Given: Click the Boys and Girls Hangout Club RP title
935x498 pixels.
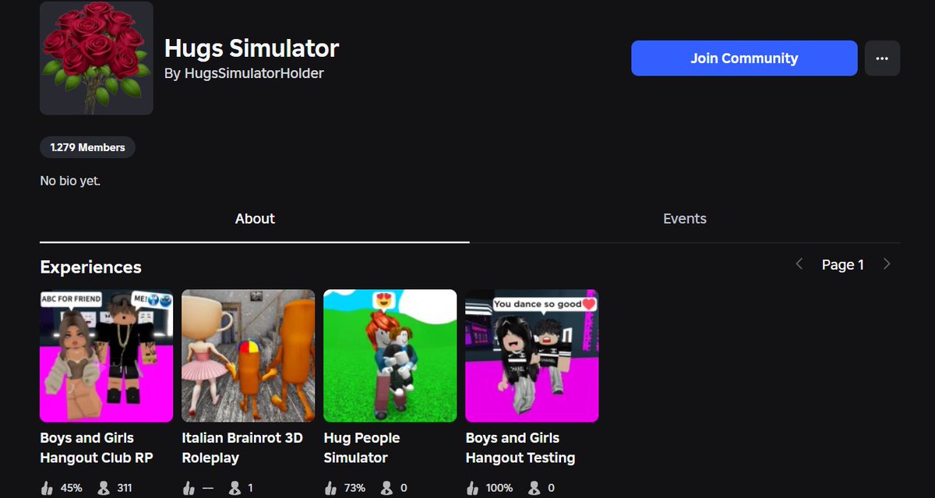Looking at the screenshot, I should [x=97, y=448].
